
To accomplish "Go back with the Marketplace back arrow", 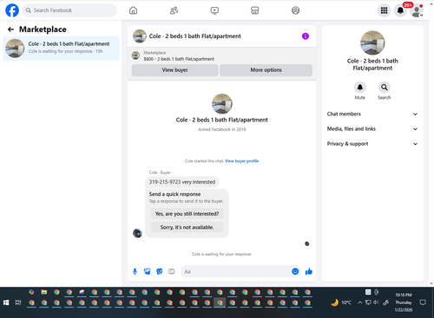I will (x=10, y=29).
